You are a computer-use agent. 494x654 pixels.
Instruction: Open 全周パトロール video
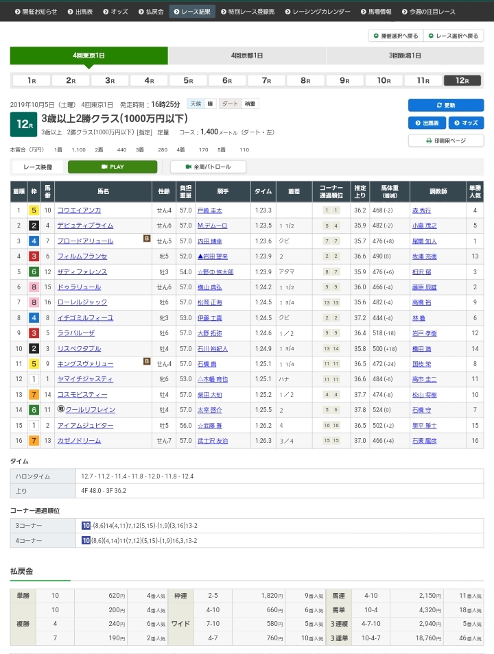pyautogui.click(x=208, y=167)
